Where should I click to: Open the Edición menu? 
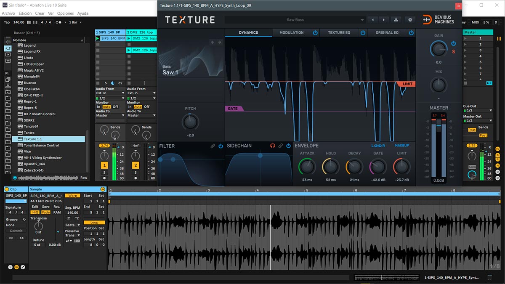pos(25,13)
